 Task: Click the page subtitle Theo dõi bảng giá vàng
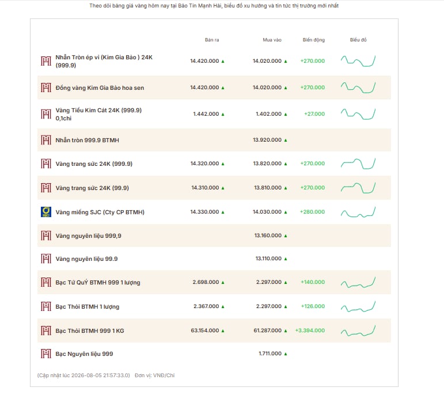(214, 6)
